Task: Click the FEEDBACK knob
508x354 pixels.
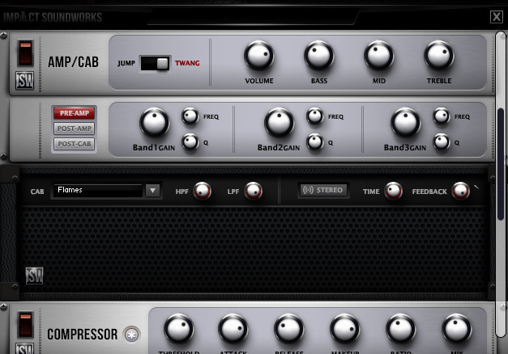Action: (461, 191)
